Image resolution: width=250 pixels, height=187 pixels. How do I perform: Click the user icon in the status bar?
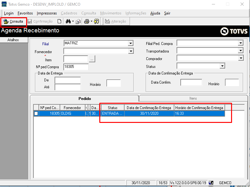(x=211, y=183)
